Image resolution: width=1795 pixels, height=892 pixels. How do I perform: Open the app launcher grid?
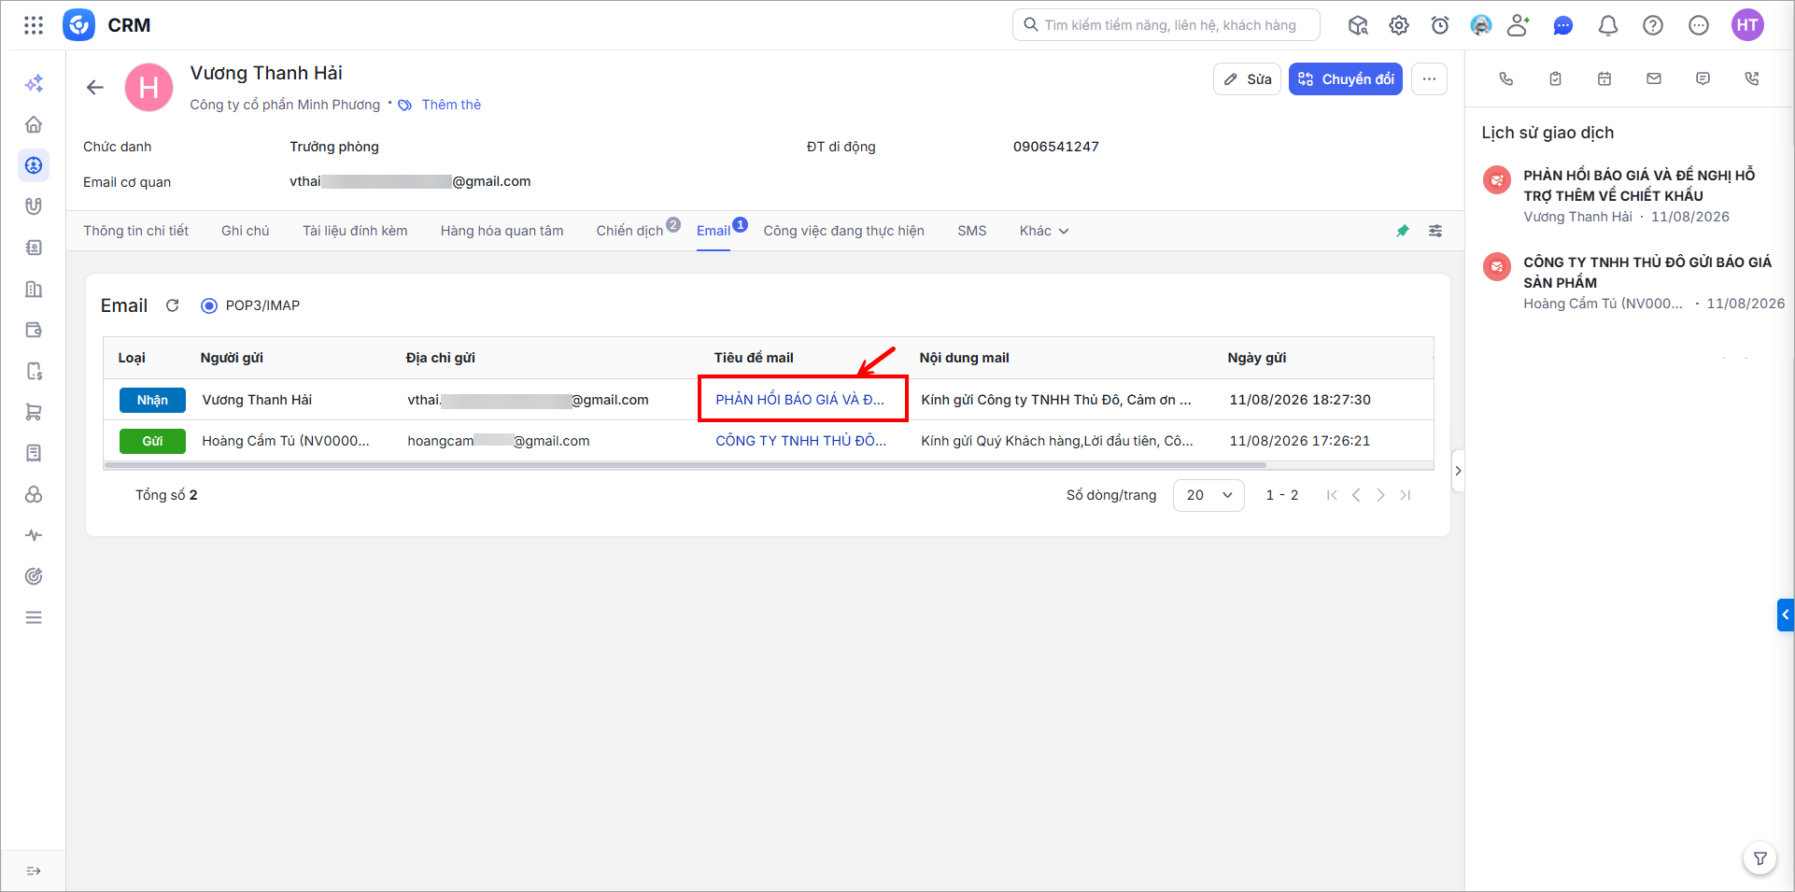click(34, 25)
